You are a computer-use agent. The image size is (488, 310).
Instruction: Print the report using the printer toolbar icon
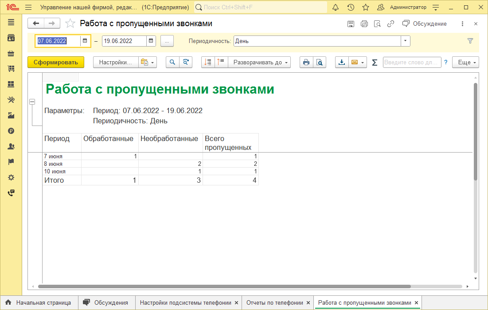pyautogui.click(x=306, y=63)
